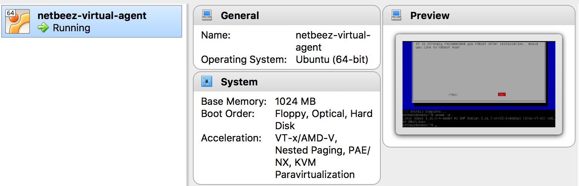
Task: Click the netbeez-virtual-agent VM OS icon
Action: pyautogui.click(x=18, y=21)
